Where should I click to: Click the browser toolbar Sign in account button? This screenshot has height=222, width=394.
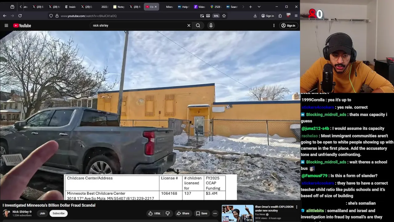267,16
